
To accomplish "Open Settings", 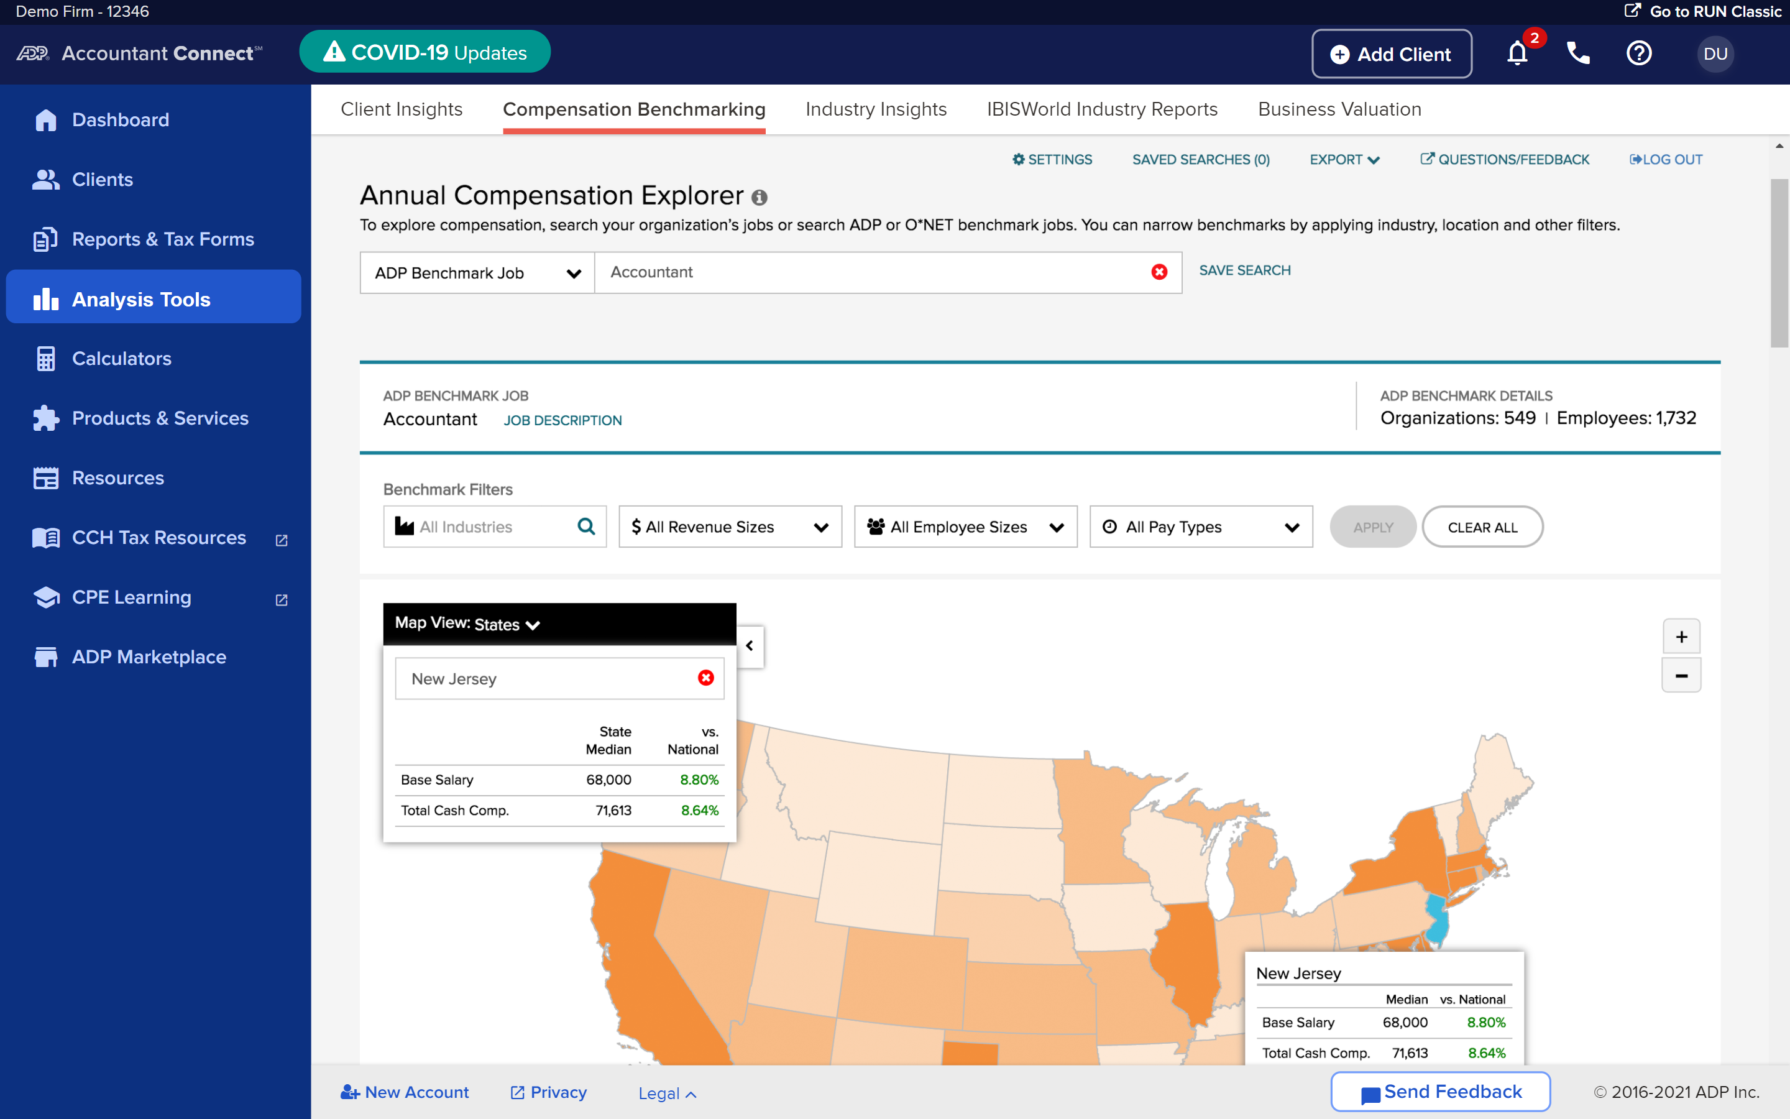I will click(1052, 160).
